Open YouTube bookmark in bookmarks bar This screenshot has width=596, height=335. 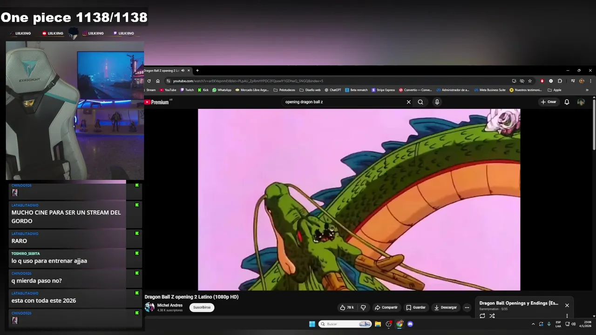click(168, 90)
